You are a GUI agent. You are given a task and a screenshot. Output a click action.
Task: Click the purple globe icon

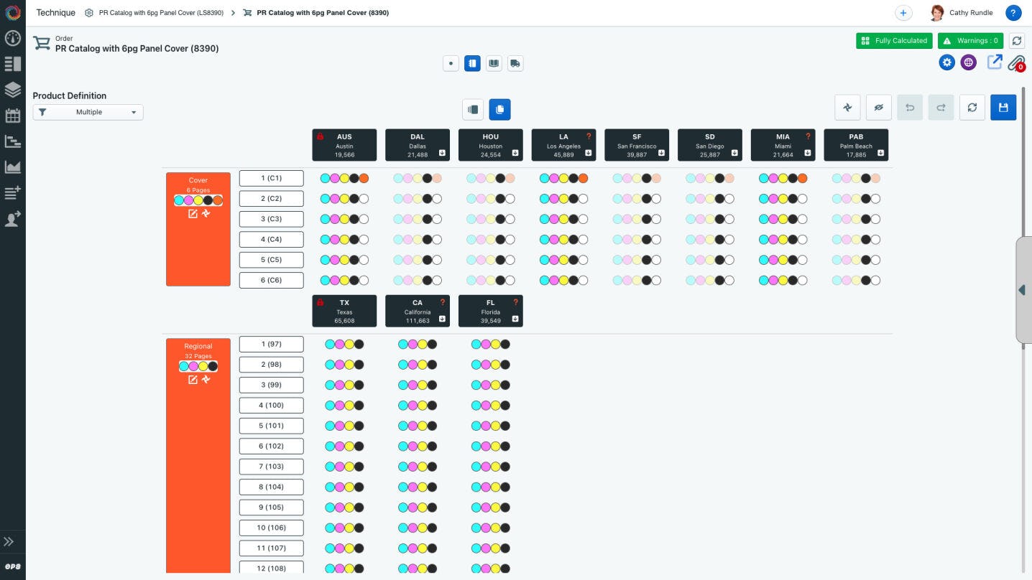click(x=969, y=62)
